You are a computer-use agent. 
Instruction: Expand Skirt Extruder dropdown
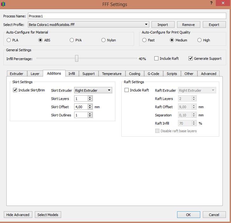pos(109,90)
